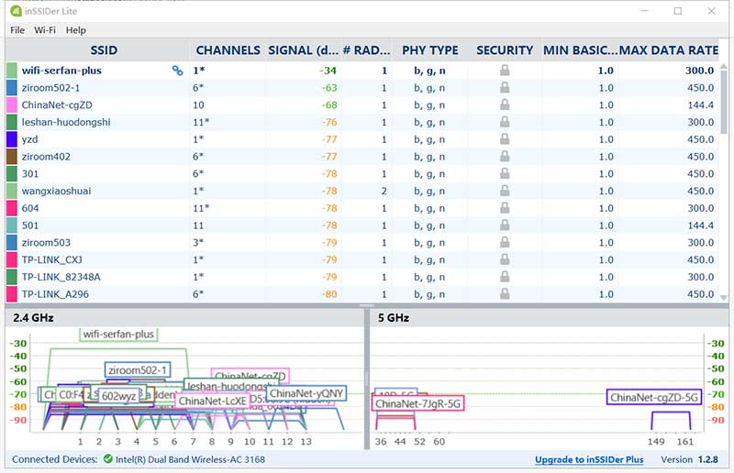The height and width of the screenshot is (473, 734).
Task: Click the 602wyz graph label
Action: [x=118, y=396]
